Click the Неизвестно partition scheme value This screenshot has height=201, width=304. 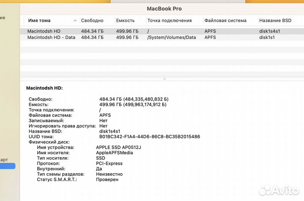pos(109,174)
